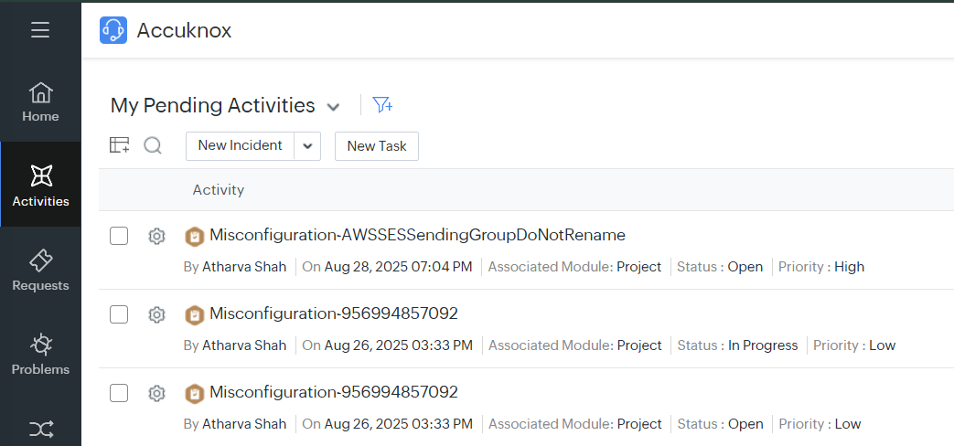Expand the My Pending Activities view dropdown

click(x=334, y=107)
